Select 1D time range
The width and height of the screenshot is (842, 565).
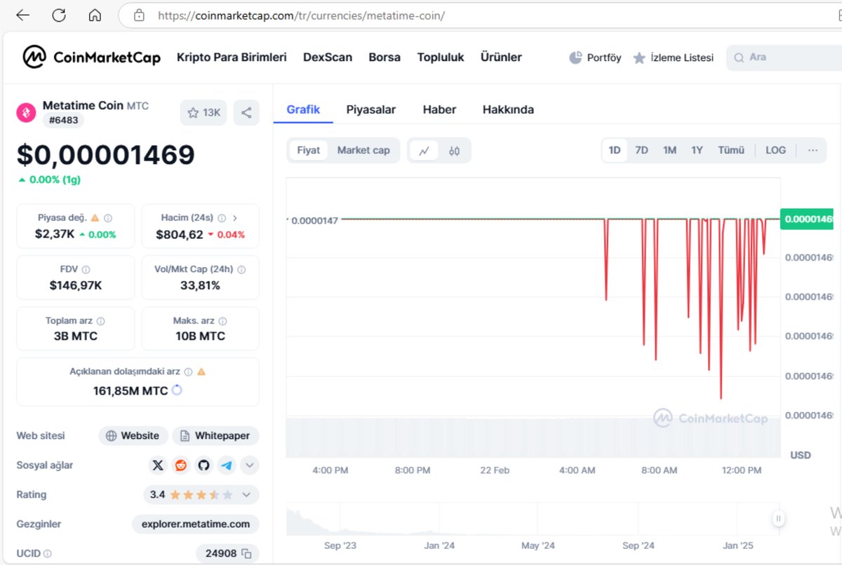pyautogui.click(x=615, y=150)
